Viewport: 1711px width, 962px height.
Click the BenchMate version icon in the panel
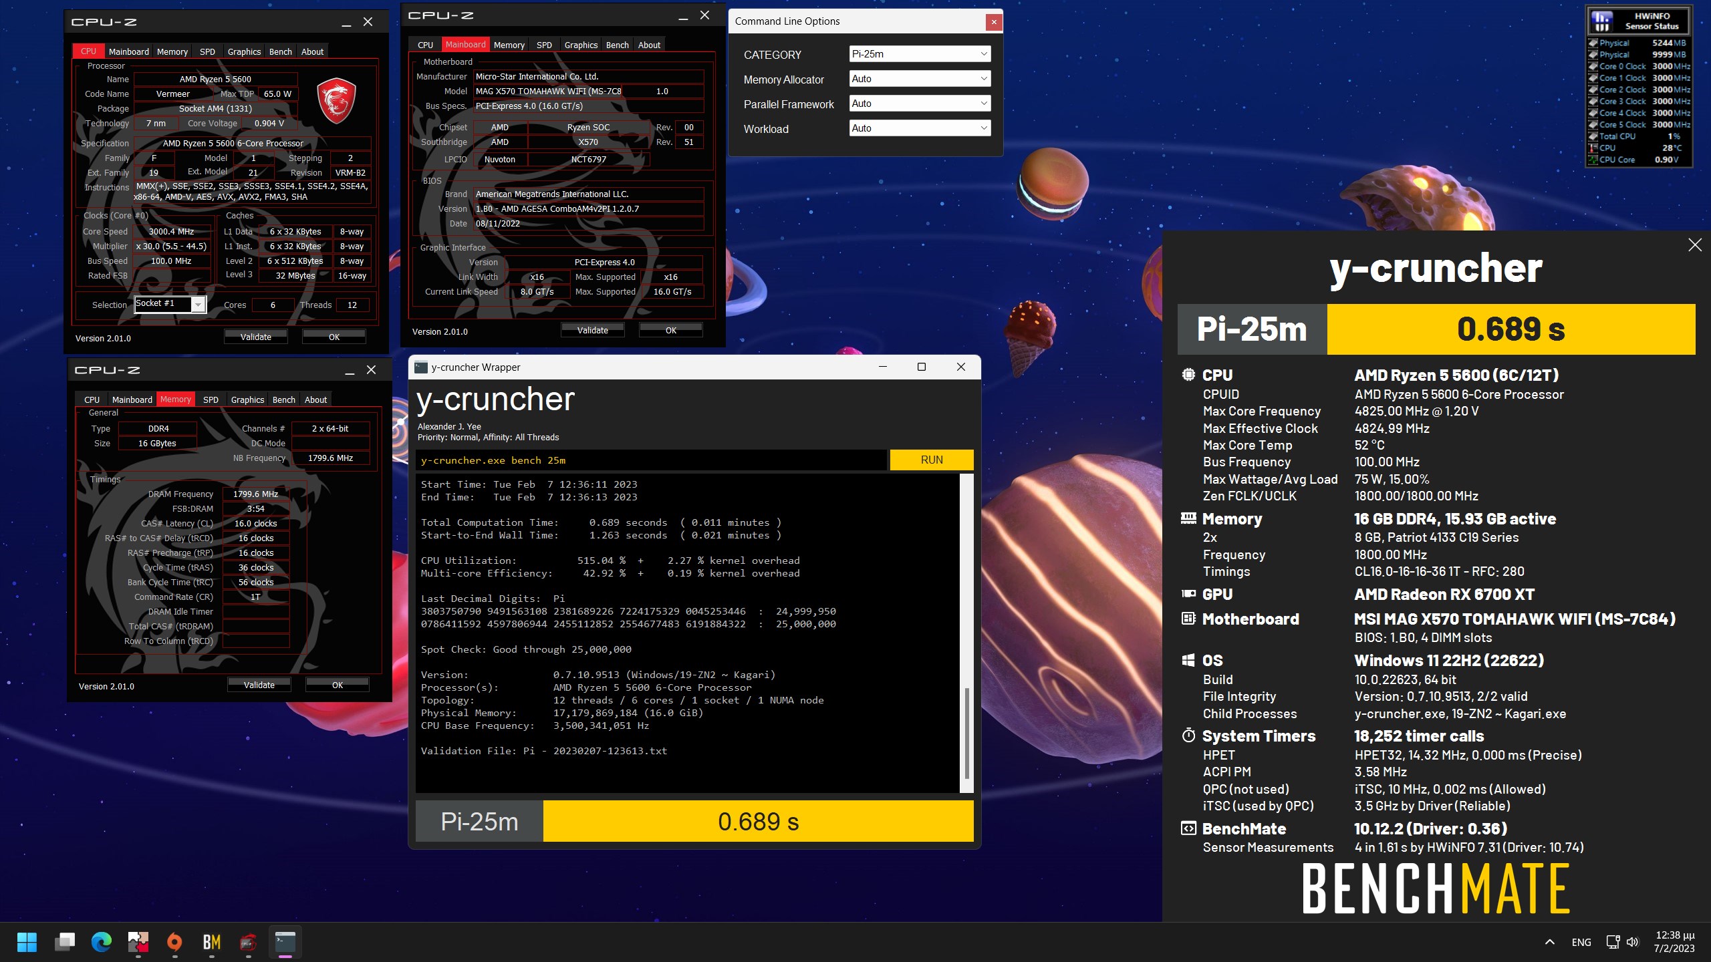click(1188, 828)
